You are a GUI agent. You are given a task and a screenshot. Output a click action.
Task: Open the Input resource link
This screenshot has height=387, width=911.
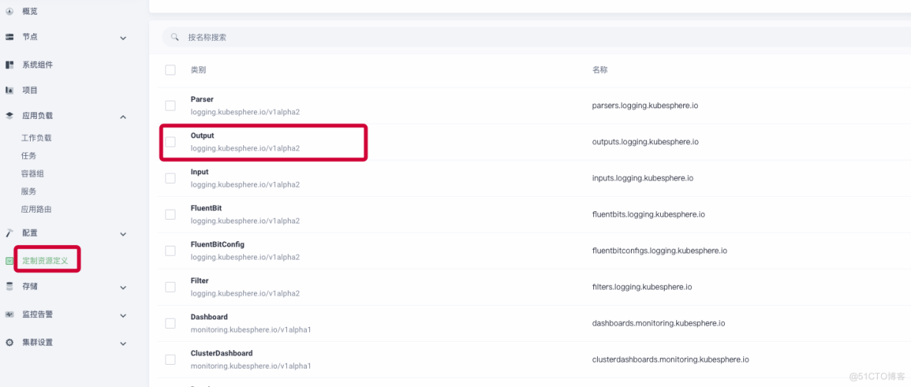(x=199, y=172)
